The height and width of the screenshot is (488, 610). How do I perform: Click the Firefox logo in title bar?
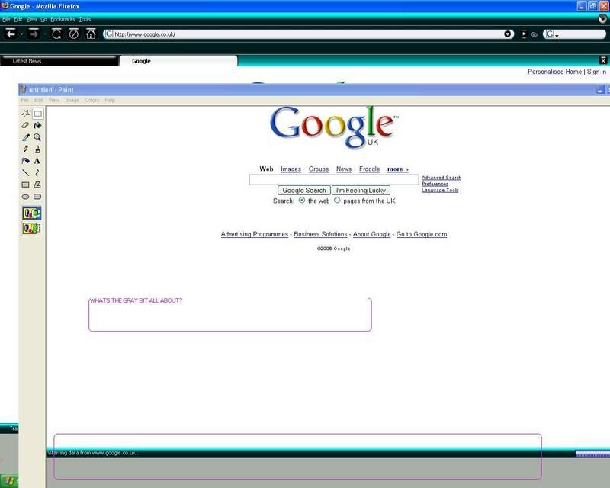[x=5, y=6]
